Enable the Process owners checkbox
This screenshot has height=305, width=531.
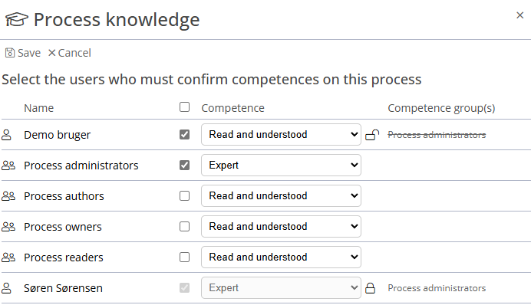click(185, 227)
